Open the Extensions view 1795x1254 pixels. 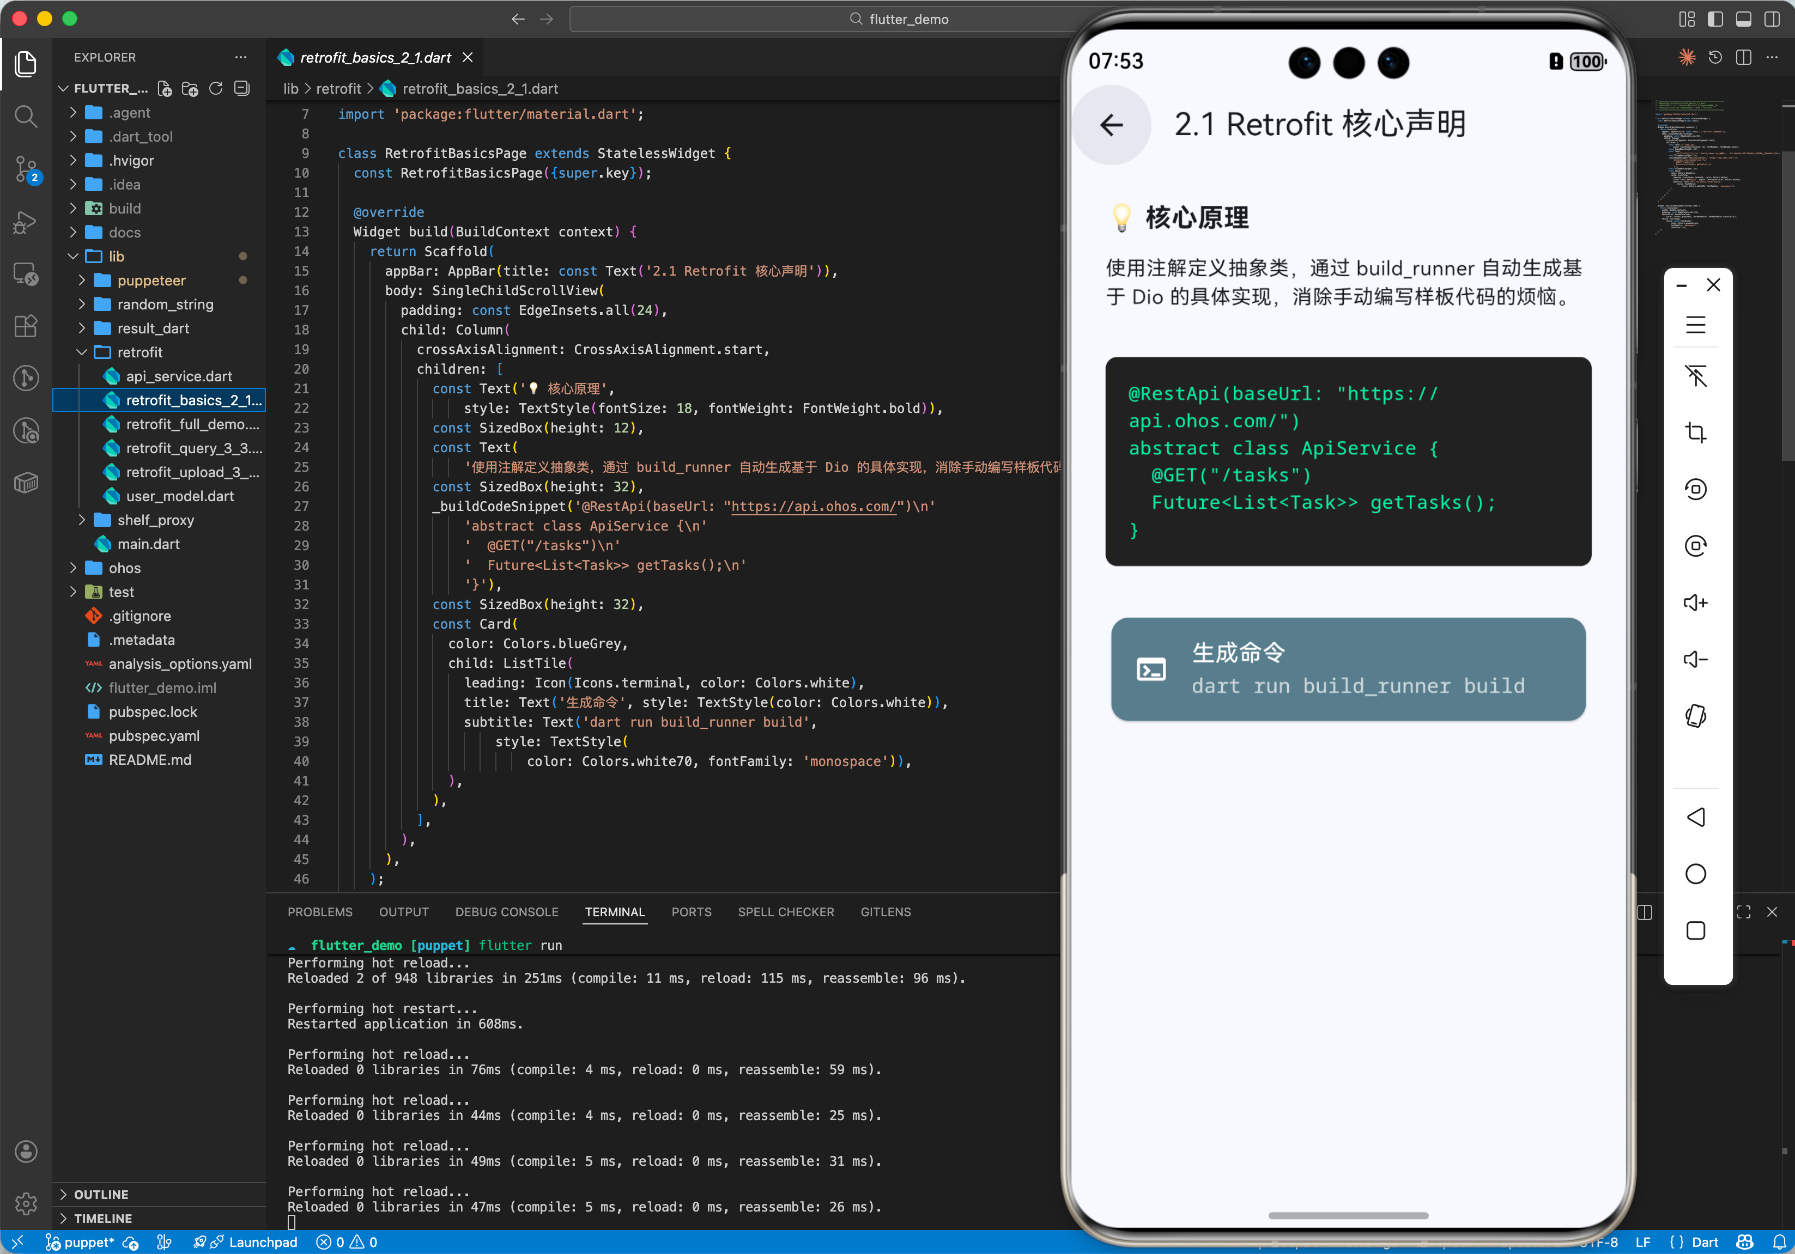(x=26, y=327)
